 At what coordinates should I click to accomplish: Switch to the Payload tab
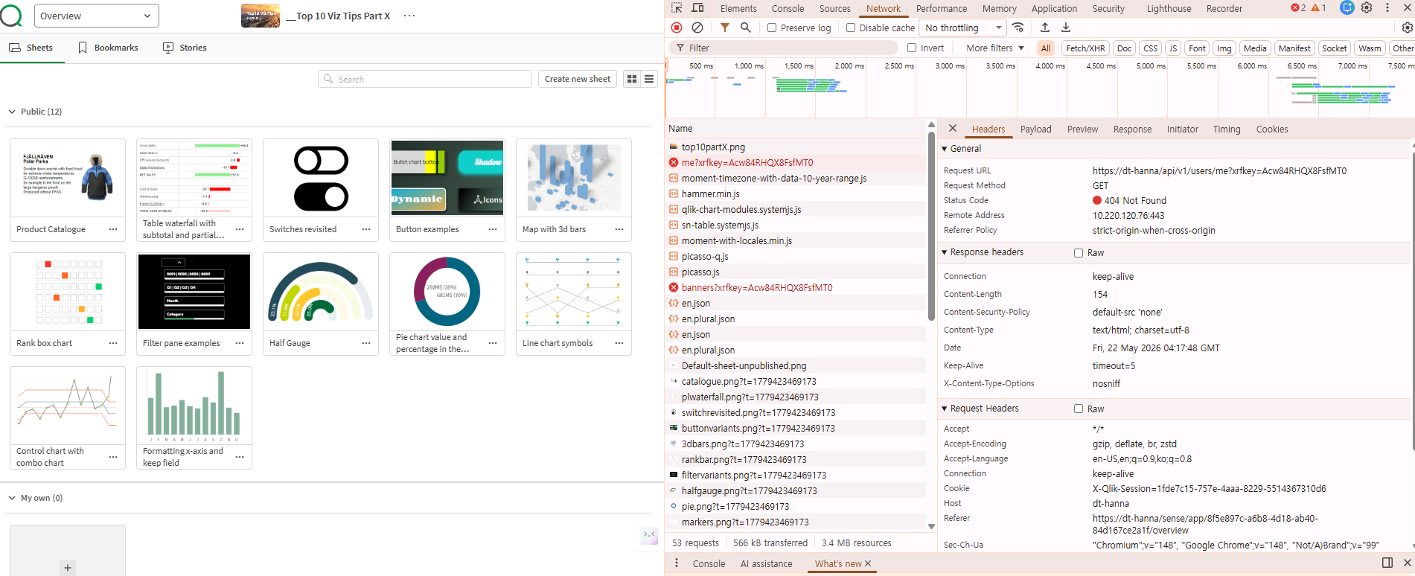(1035, 129)
